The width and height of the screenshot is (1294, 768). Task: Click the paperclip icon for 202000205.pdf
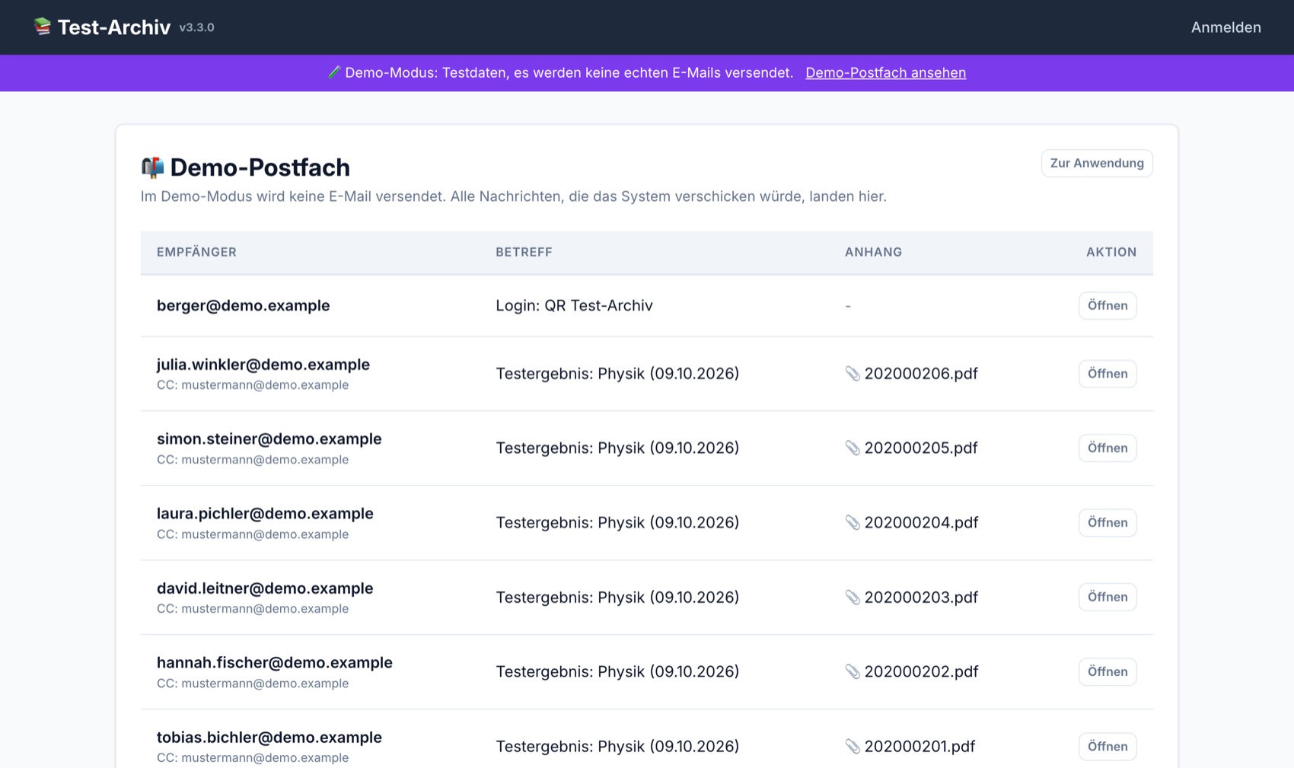pyautogui.click(x=853, y=448)
